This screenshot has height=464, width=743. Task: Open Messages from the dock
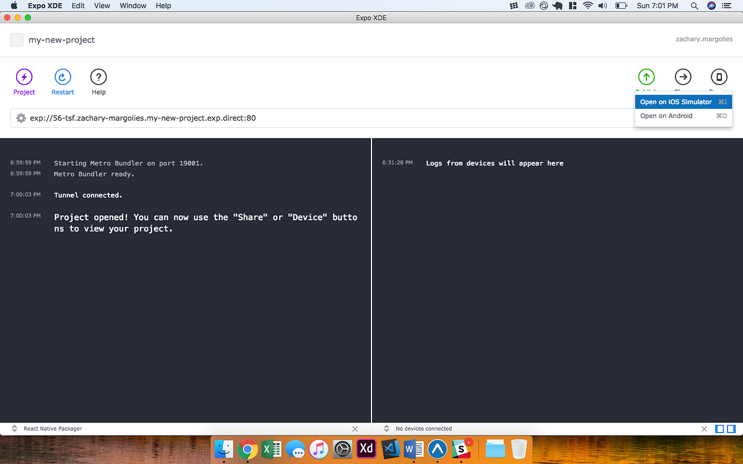pos(295,449)
